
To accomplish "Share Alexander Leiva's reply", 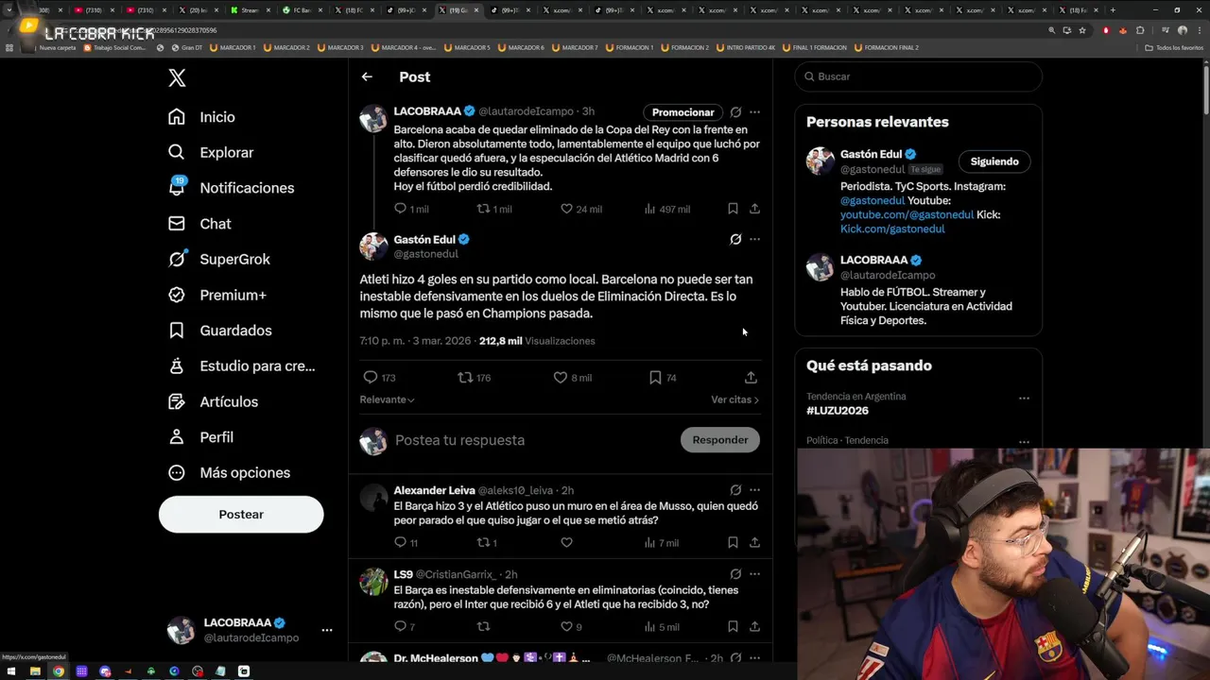I will [754, 542].
